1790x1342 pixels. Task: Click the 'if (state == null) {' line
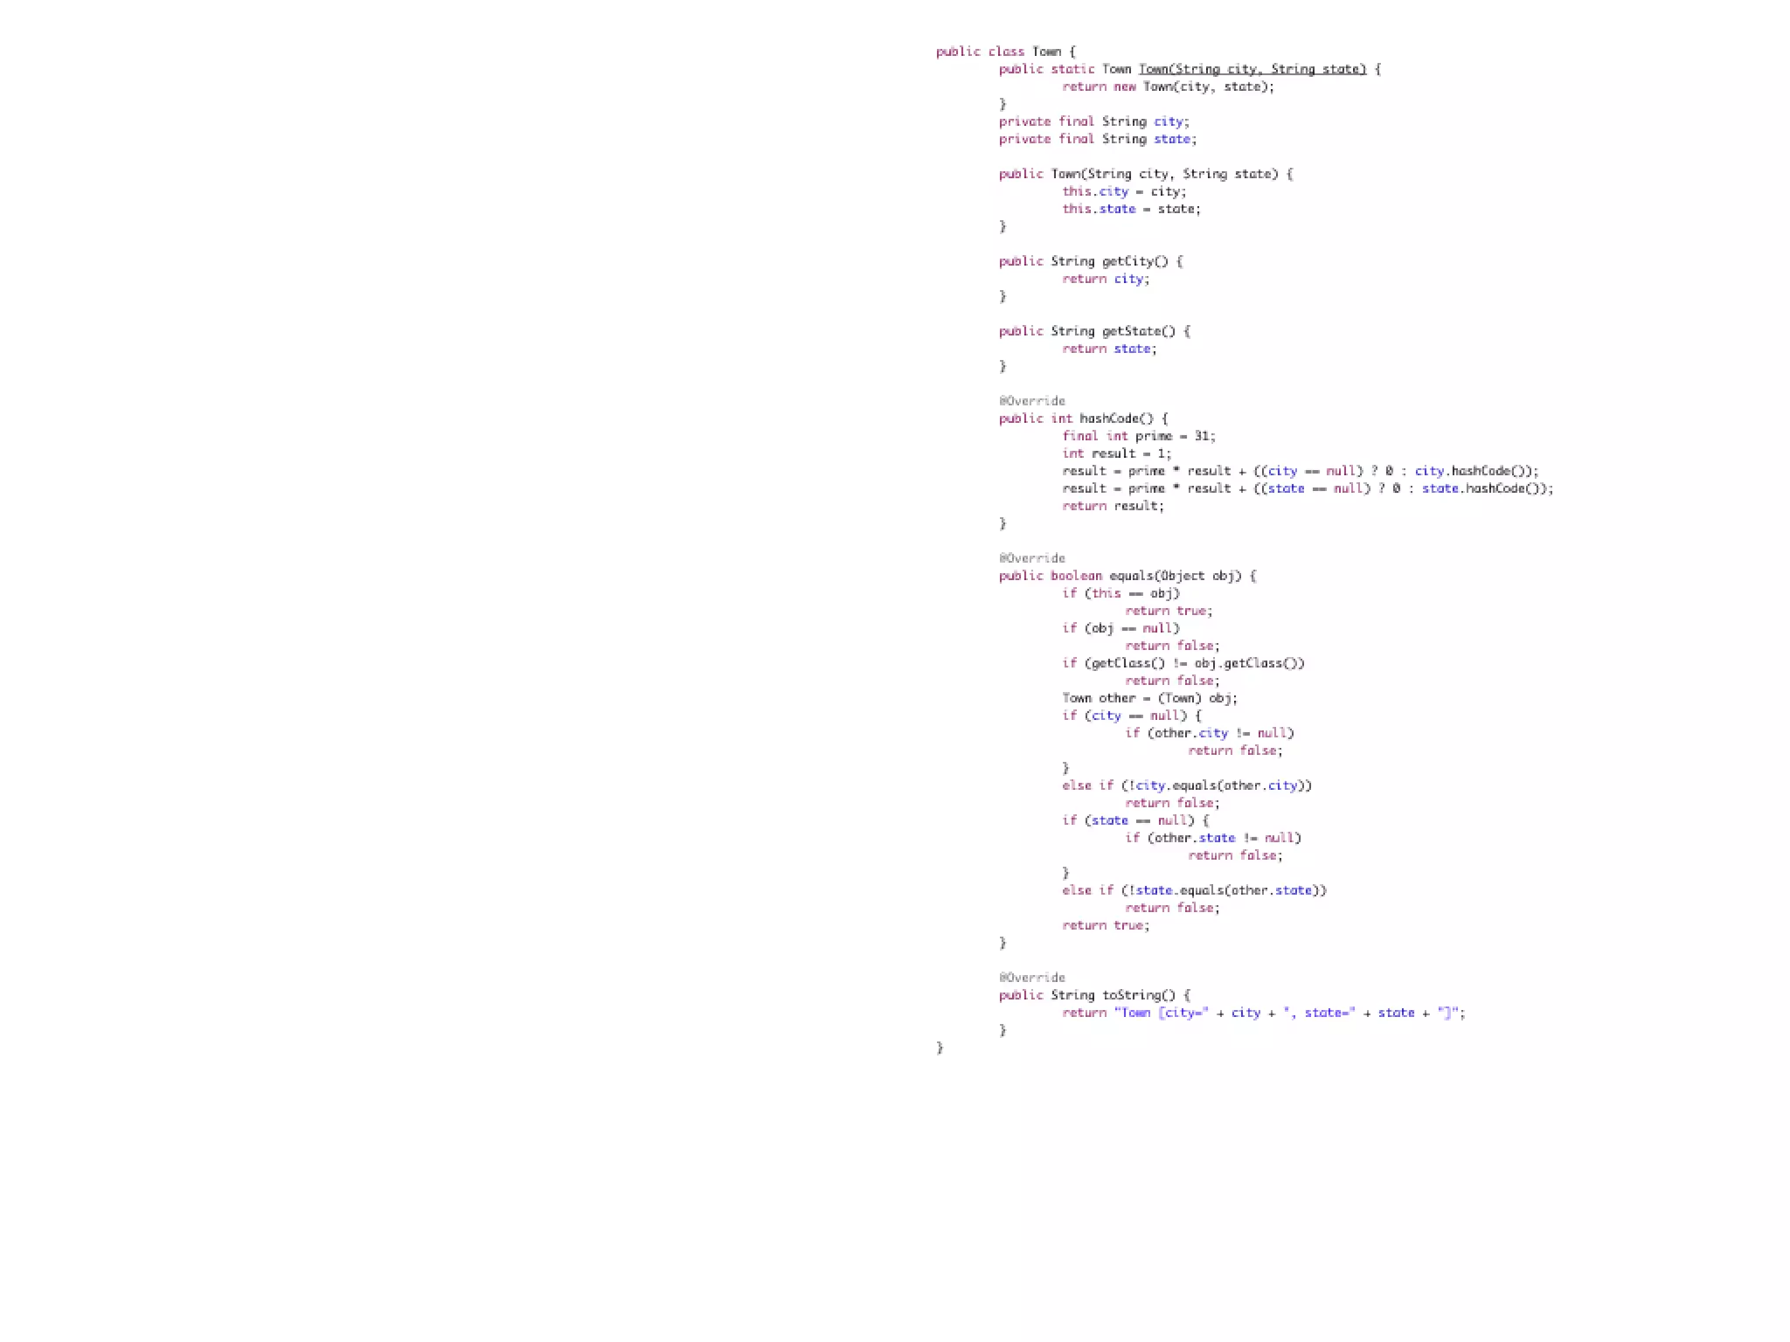coord(1135,820)
